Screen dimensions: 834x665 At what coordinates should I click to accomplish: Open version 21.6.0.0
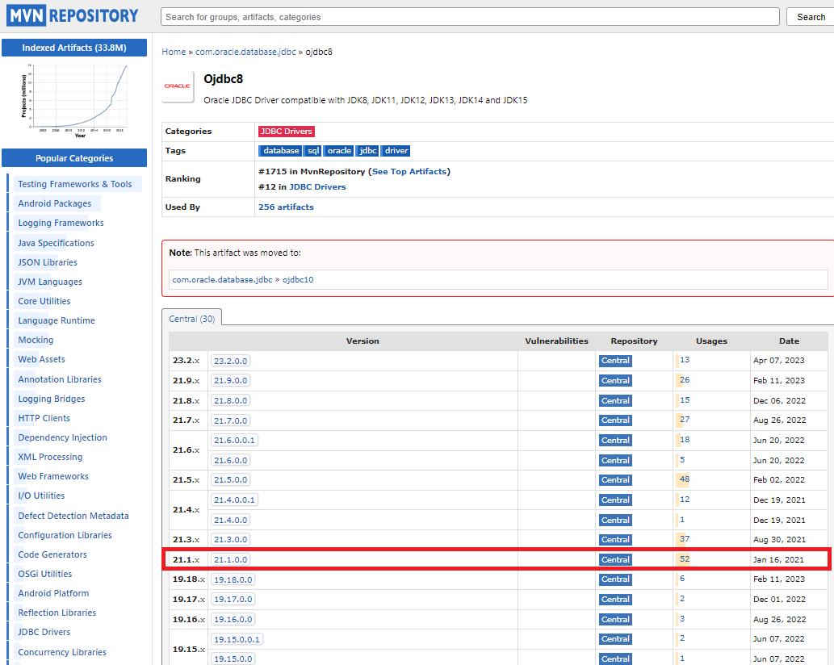[x=230, y=460]
